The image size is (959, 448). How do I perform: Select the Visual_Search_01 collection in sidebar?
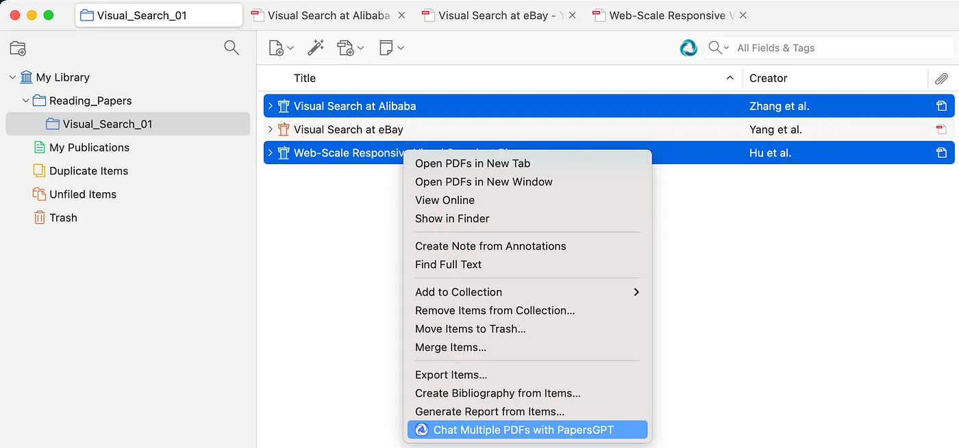coord(128,124)
